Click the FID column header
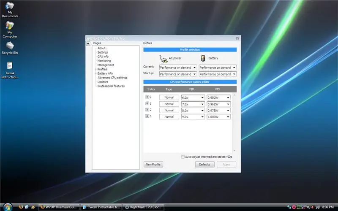 pyautogui.click(x=192, y=89)
